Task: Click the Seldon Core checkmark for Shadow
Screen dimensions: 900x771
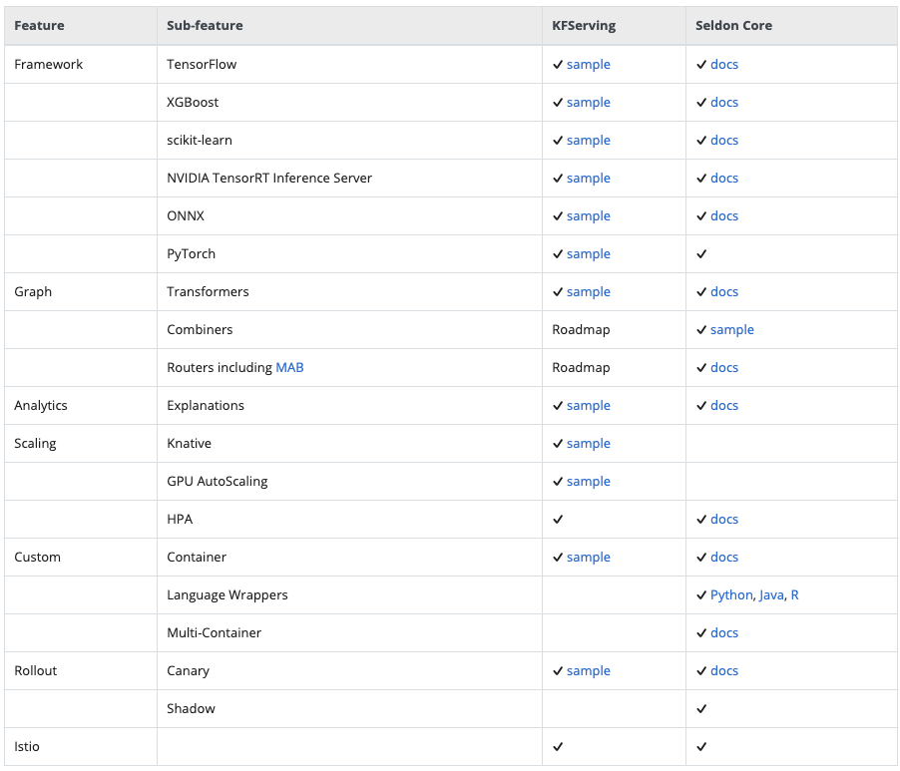Action: coord(701,708)
